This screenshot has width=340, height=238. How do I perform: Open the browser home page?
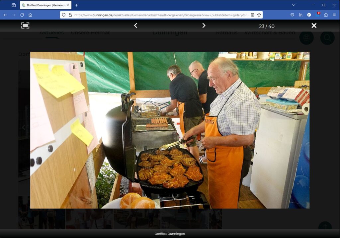pos(30,15)
